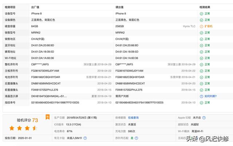The image size is (233, 146).
Task: Click the 液晶显示屏 row label
Action: pos(11,96)
